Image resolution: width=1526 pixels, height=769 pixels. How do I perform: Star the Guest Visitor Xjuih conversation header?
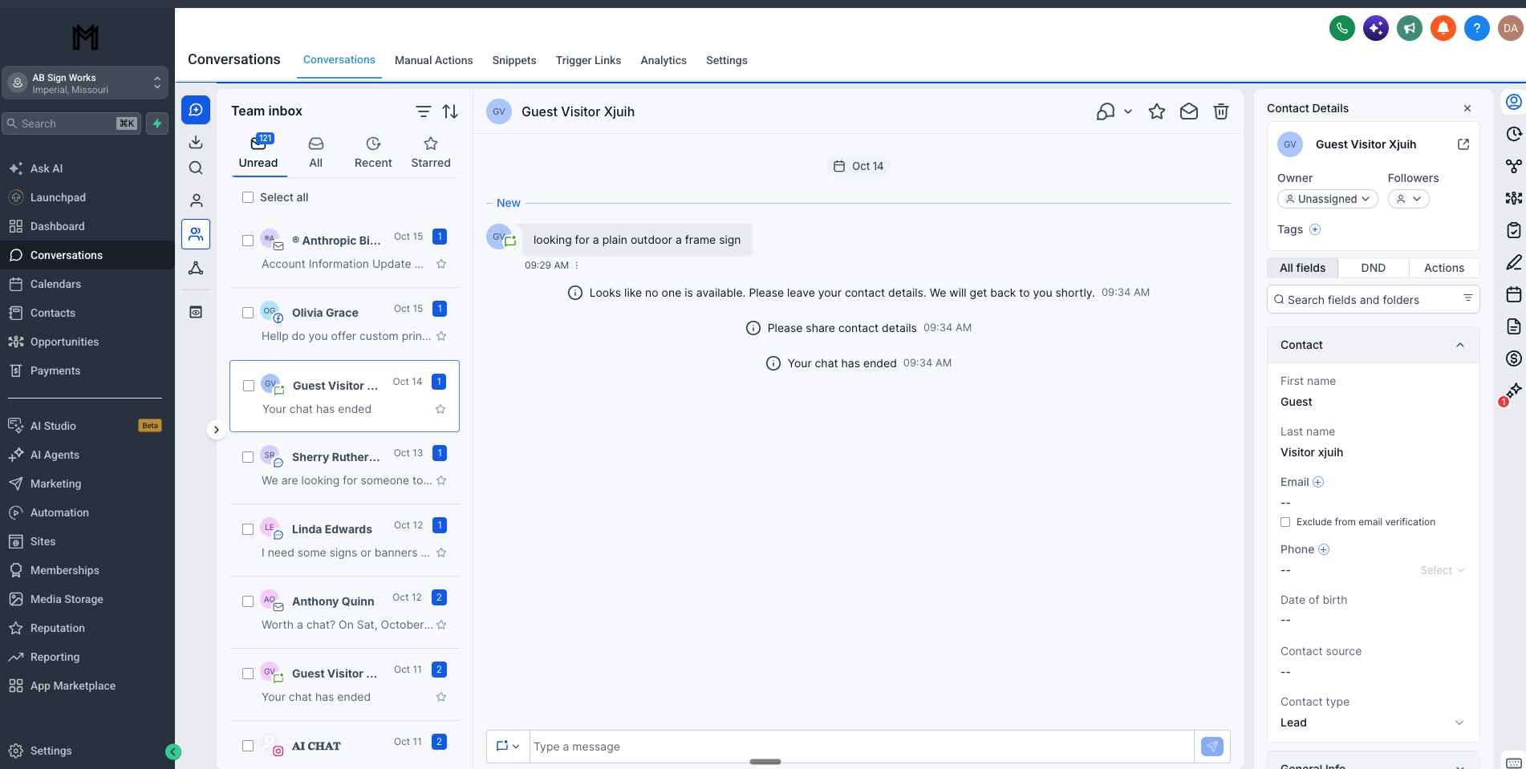[x=1156, y=111]
